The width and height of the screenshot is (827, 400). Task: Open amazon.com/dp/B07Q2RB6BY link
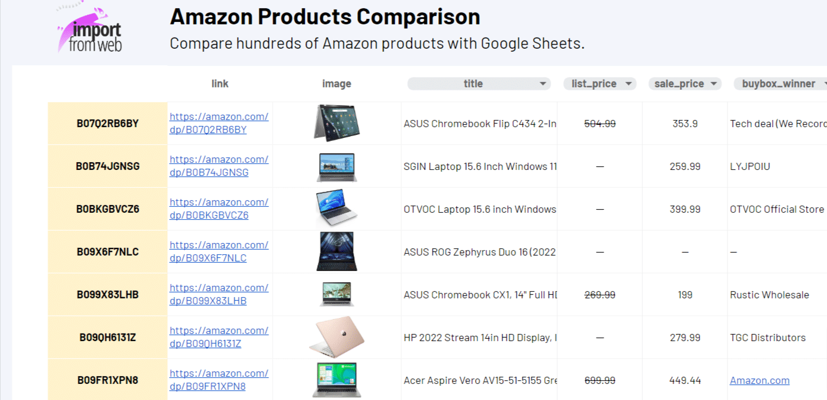tap(219, 123)
